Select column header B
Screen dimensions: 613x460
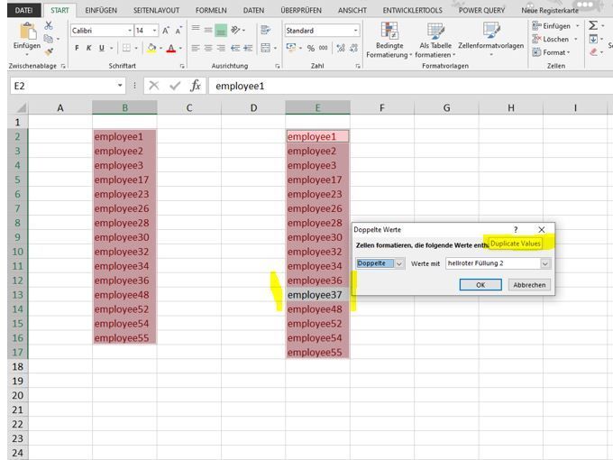point(124,107)
